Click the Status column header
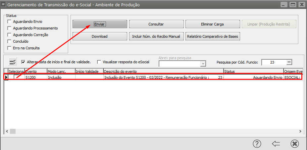307x150 pixels. pos(254,71)
